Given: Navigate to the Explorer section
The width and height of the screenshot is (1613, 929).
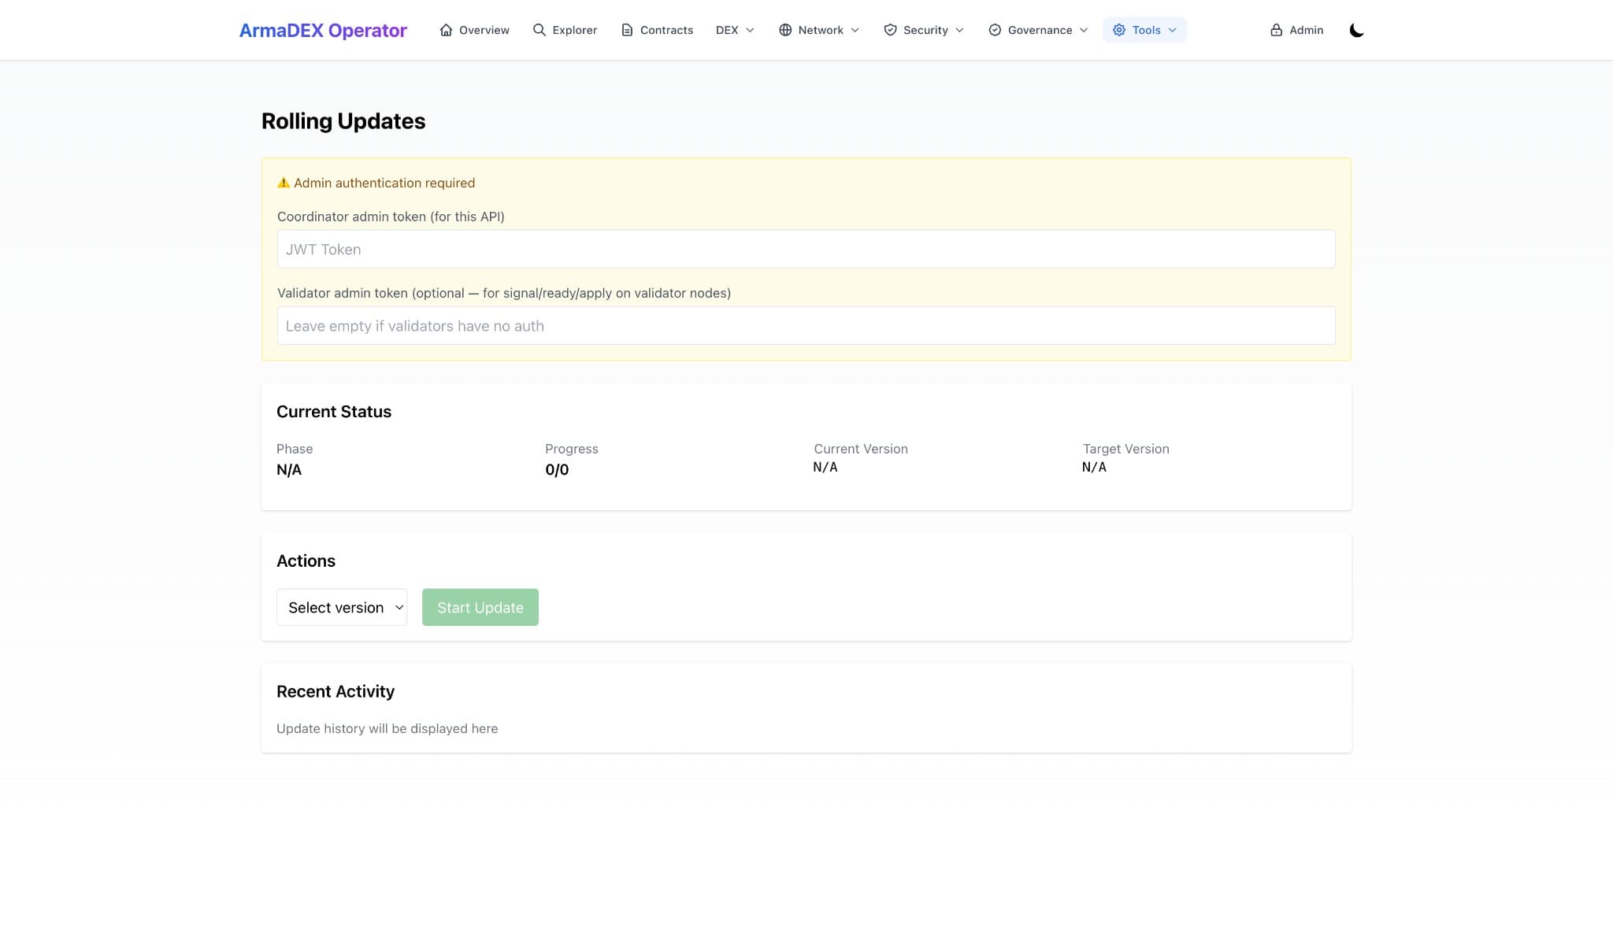Looking at the screenshot, I should (573, 30).
